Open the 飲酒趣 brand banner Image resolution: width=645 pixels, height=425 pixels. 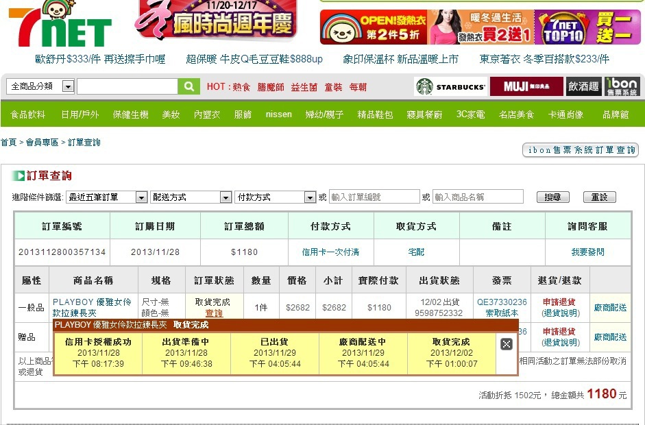[583, 86]
